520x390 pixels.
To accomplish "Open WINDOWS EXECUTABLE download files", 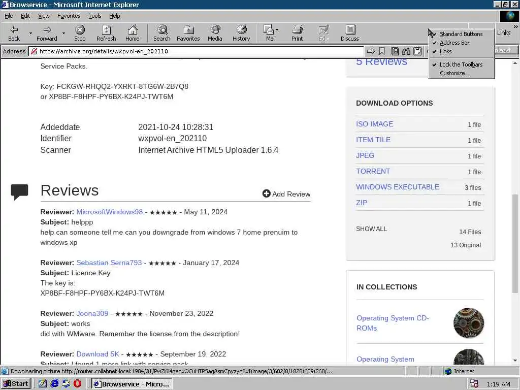I will click(397, 187).
